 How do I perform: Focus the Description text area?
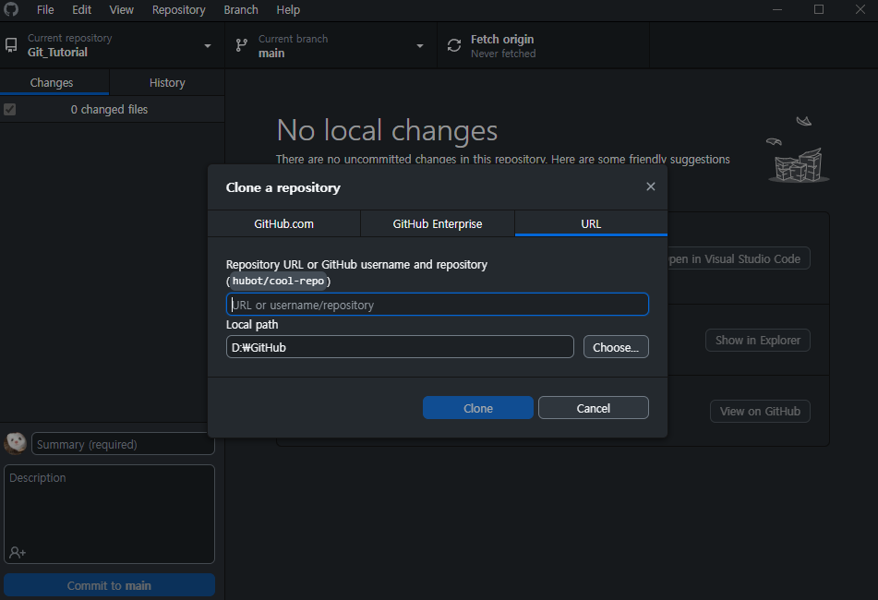(109, 514)
